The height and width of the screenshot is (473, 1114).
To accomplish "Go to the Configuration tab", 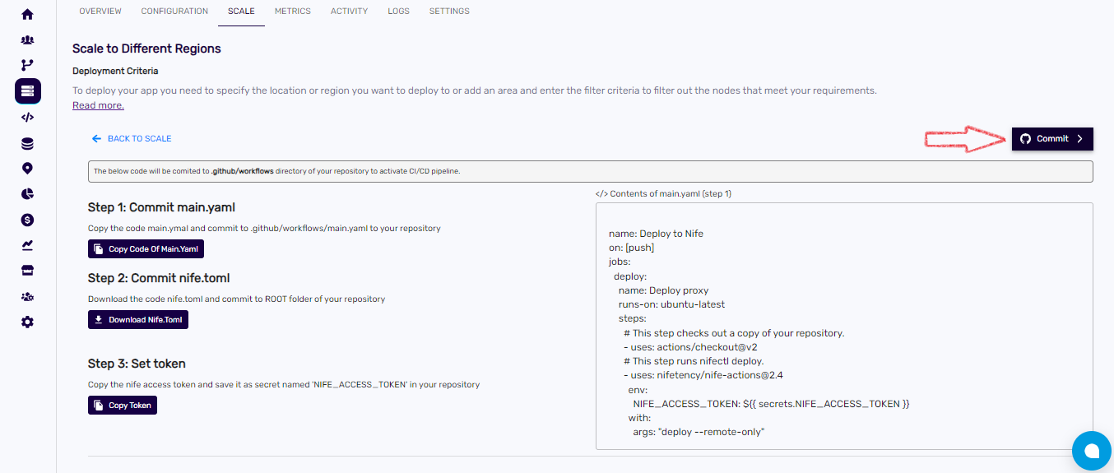I will click(174, 12).
